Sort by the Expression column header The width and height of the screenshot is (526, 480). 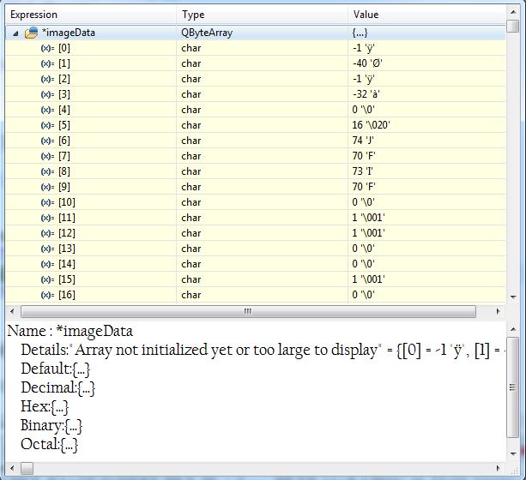pos(91,15)
